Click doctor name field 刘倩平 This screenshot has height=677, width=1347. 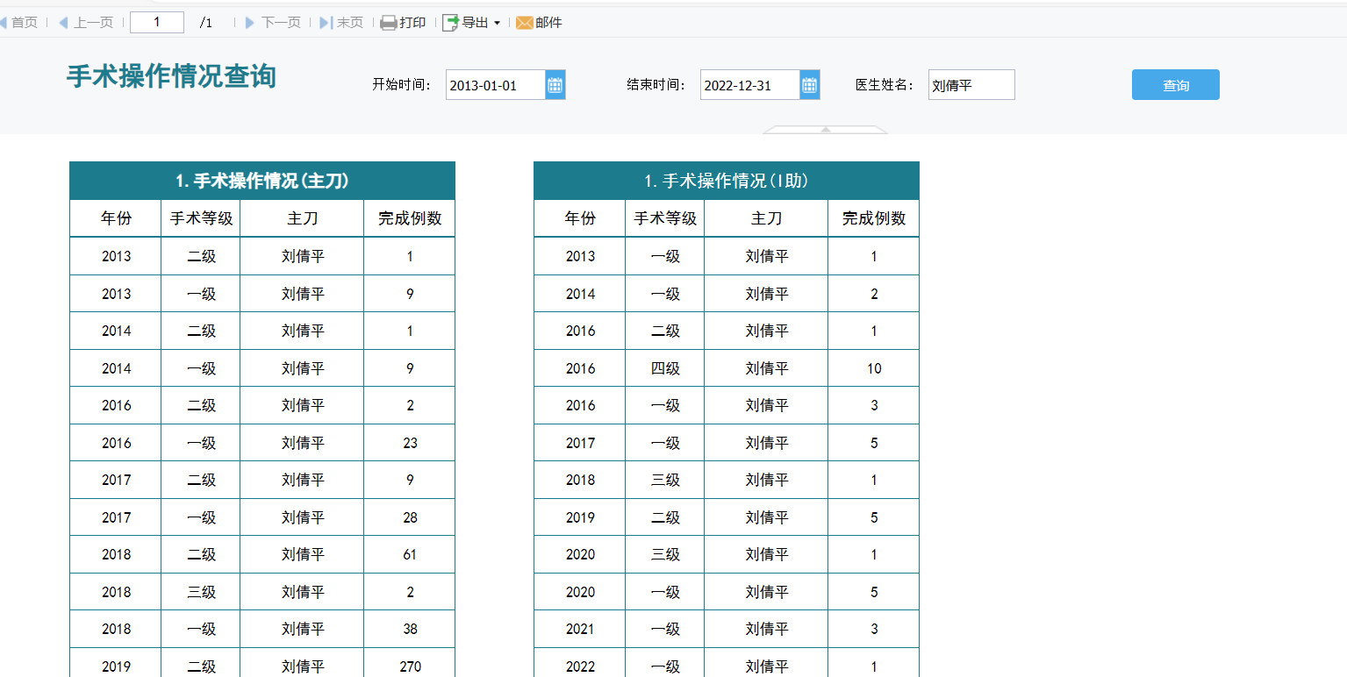971,85
